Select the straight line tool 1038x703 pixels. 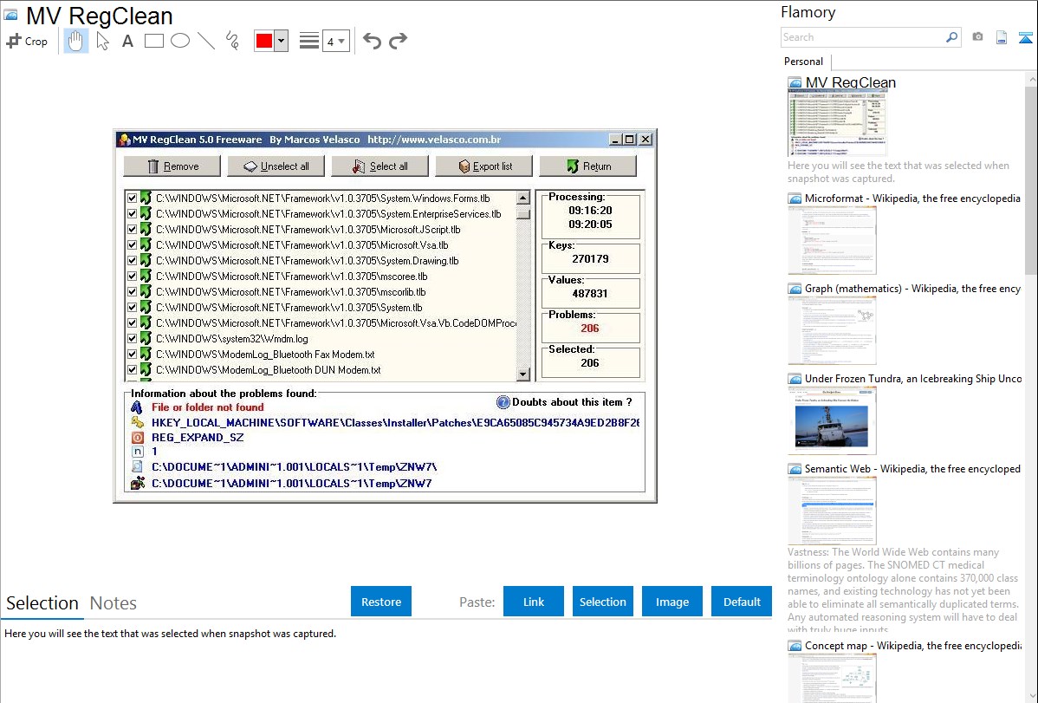tap(206, 41)
